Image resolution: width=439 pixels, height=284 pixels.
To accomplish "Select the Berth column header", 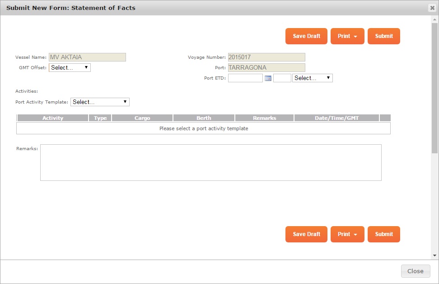I will (204, 118).
